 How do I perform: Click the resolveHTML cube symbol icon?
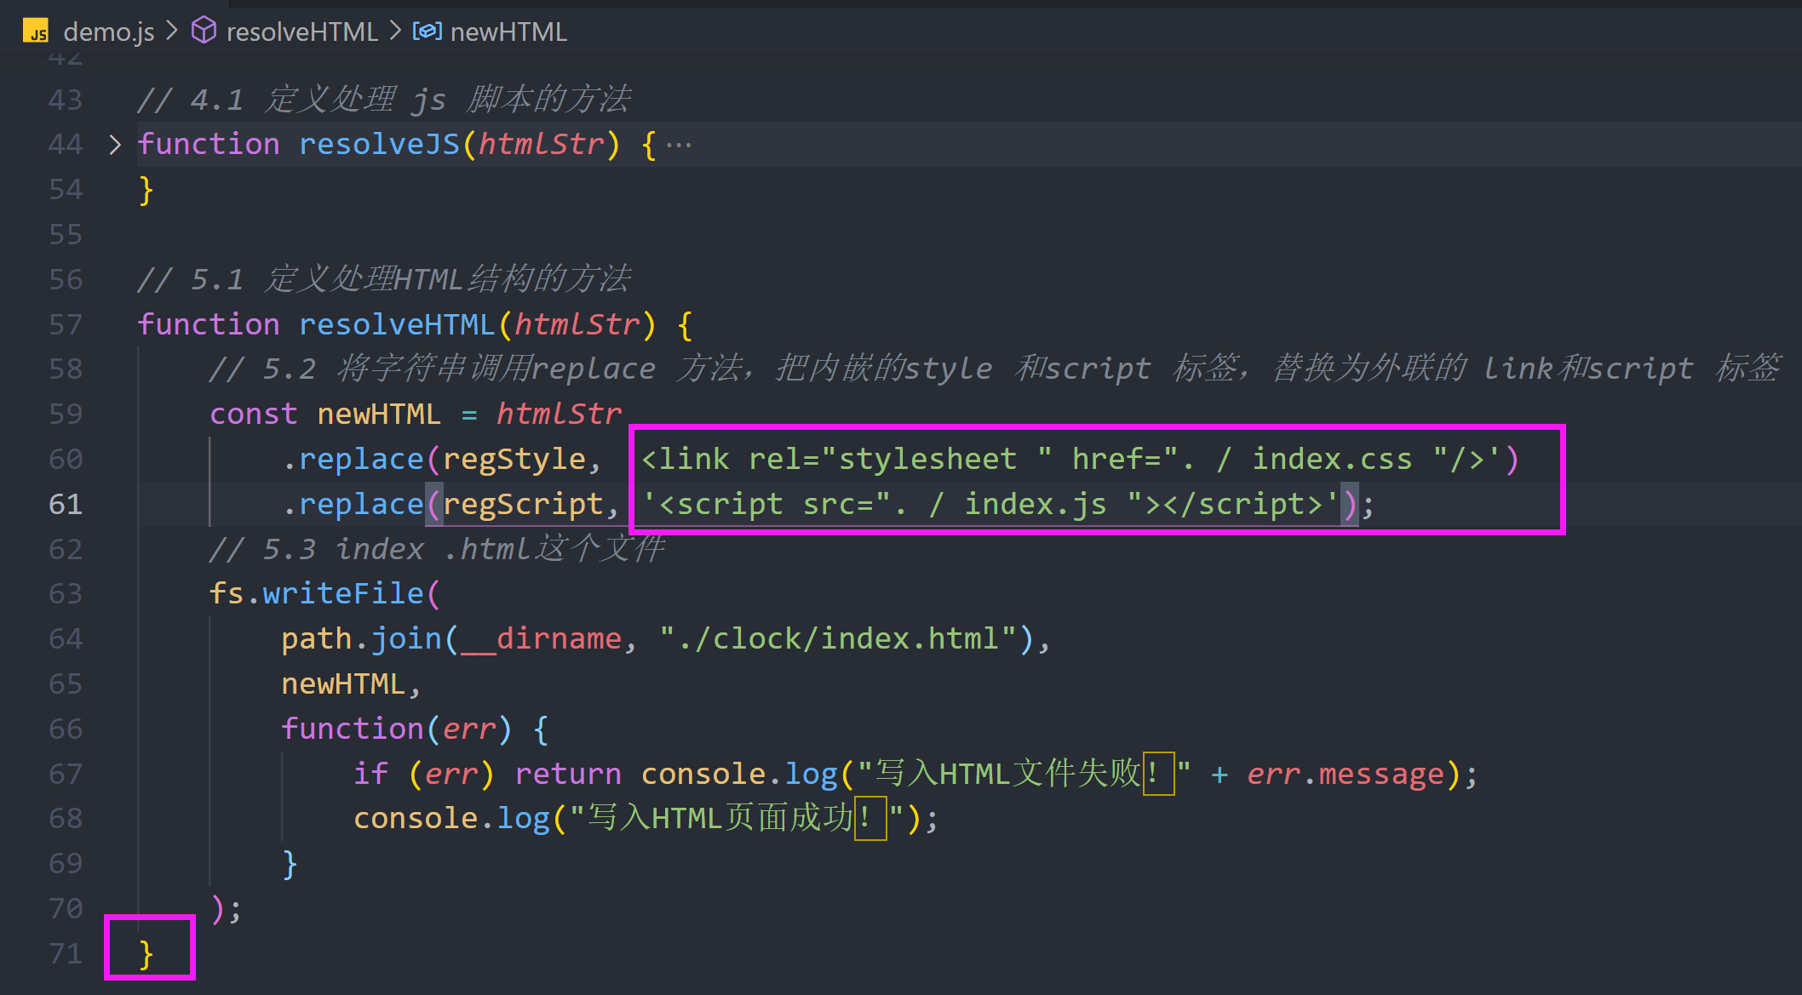click(204, 31)
